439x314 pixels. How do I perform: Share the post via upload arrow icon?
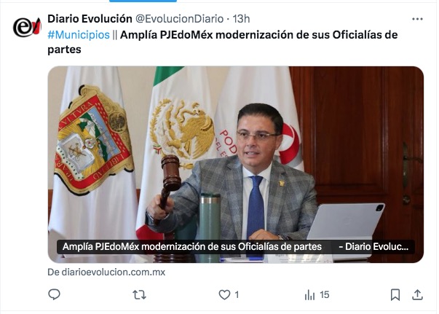click(x=417, y=294)
